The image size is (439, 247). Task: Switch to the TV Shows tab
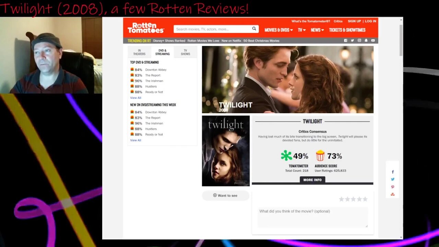point(185,52)
